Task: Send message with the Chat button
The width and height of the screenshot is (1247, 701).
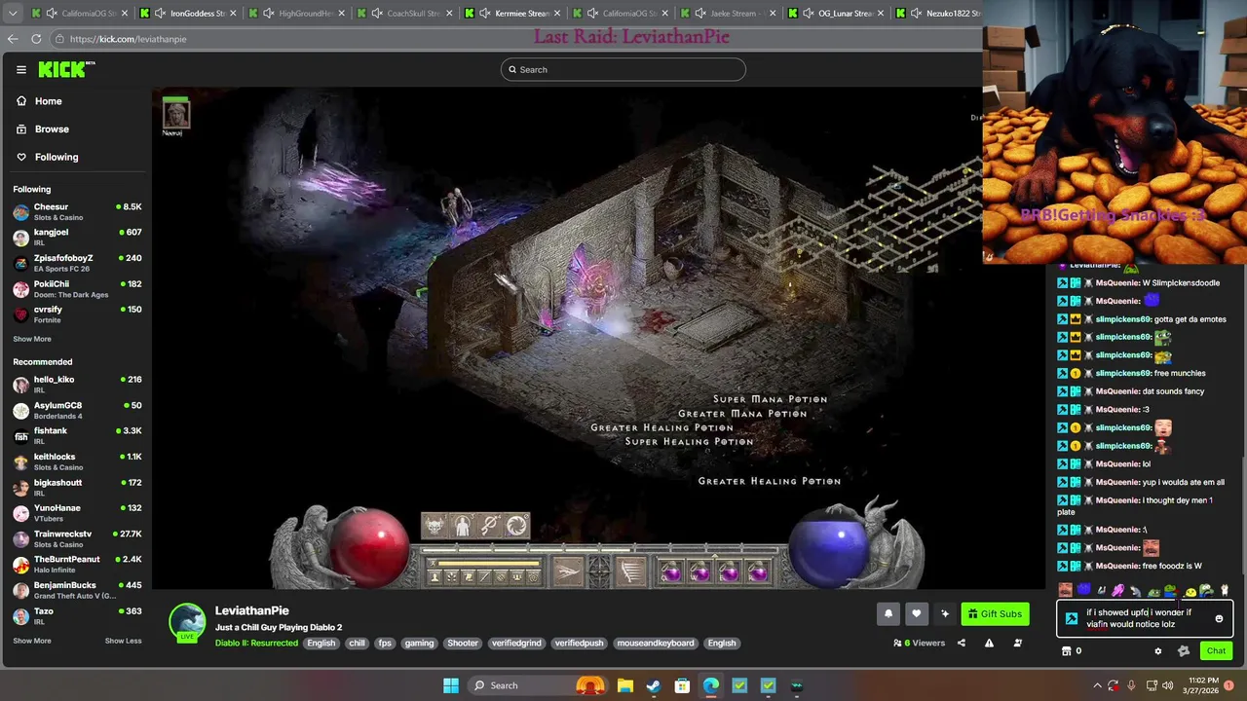Action: 1216,651
